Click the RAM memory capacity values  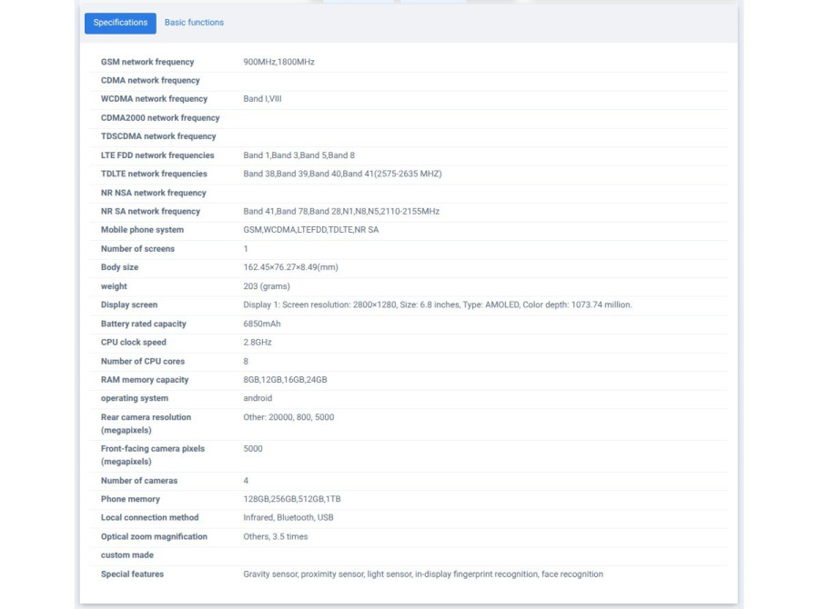coord(285,380)
